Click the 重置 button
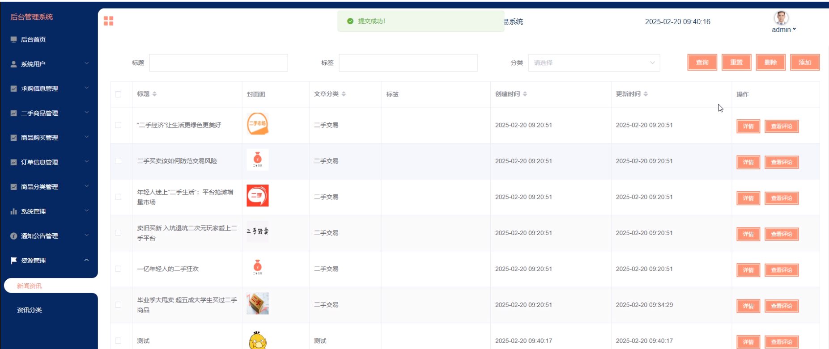 (x=736, y=63)
